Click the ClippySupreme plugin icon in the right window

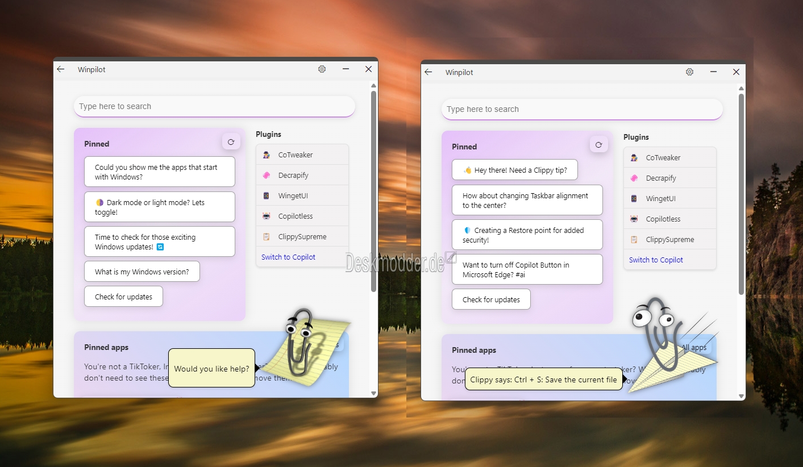click(x=634, y=240)
